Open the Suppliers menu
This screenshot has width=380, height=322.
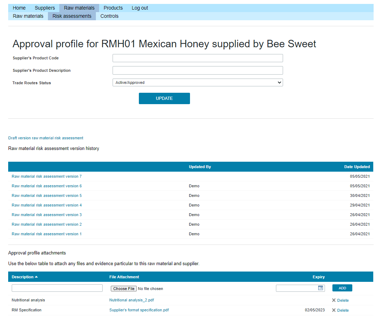(45, 8)
